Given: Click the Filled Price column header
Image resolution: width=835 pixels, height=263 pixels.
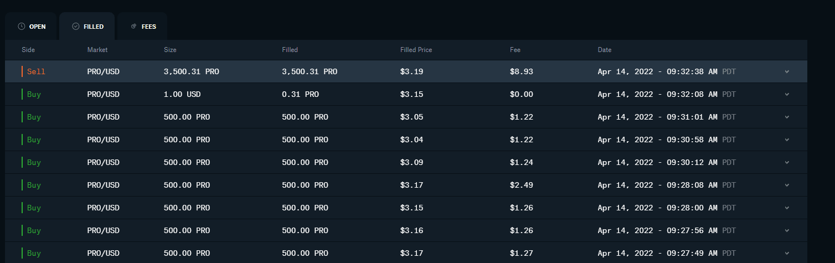Looking at the screenshot, I should pos(416,50).
